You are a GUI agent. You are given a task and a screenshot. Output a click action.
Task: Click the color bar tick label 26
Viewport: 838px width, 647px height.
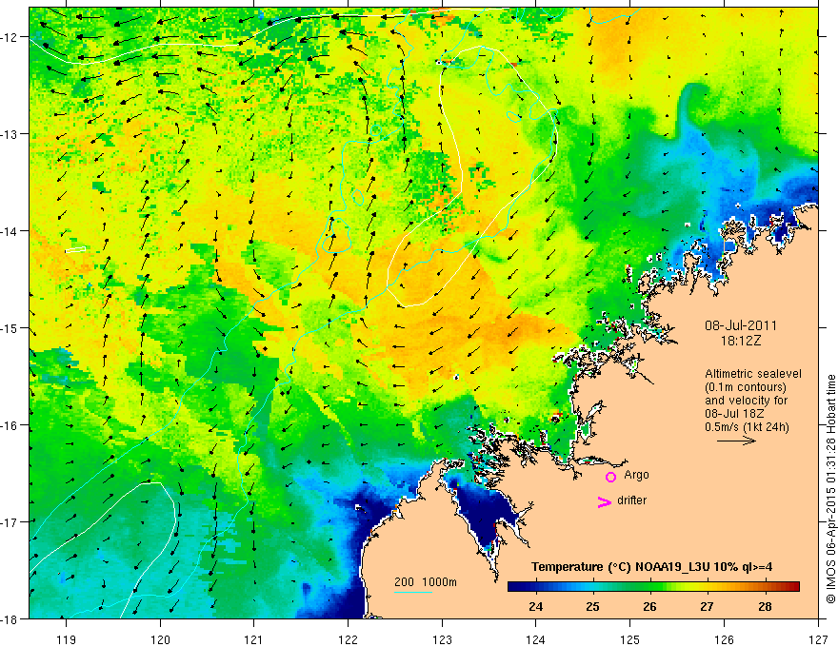pos(649,606)
